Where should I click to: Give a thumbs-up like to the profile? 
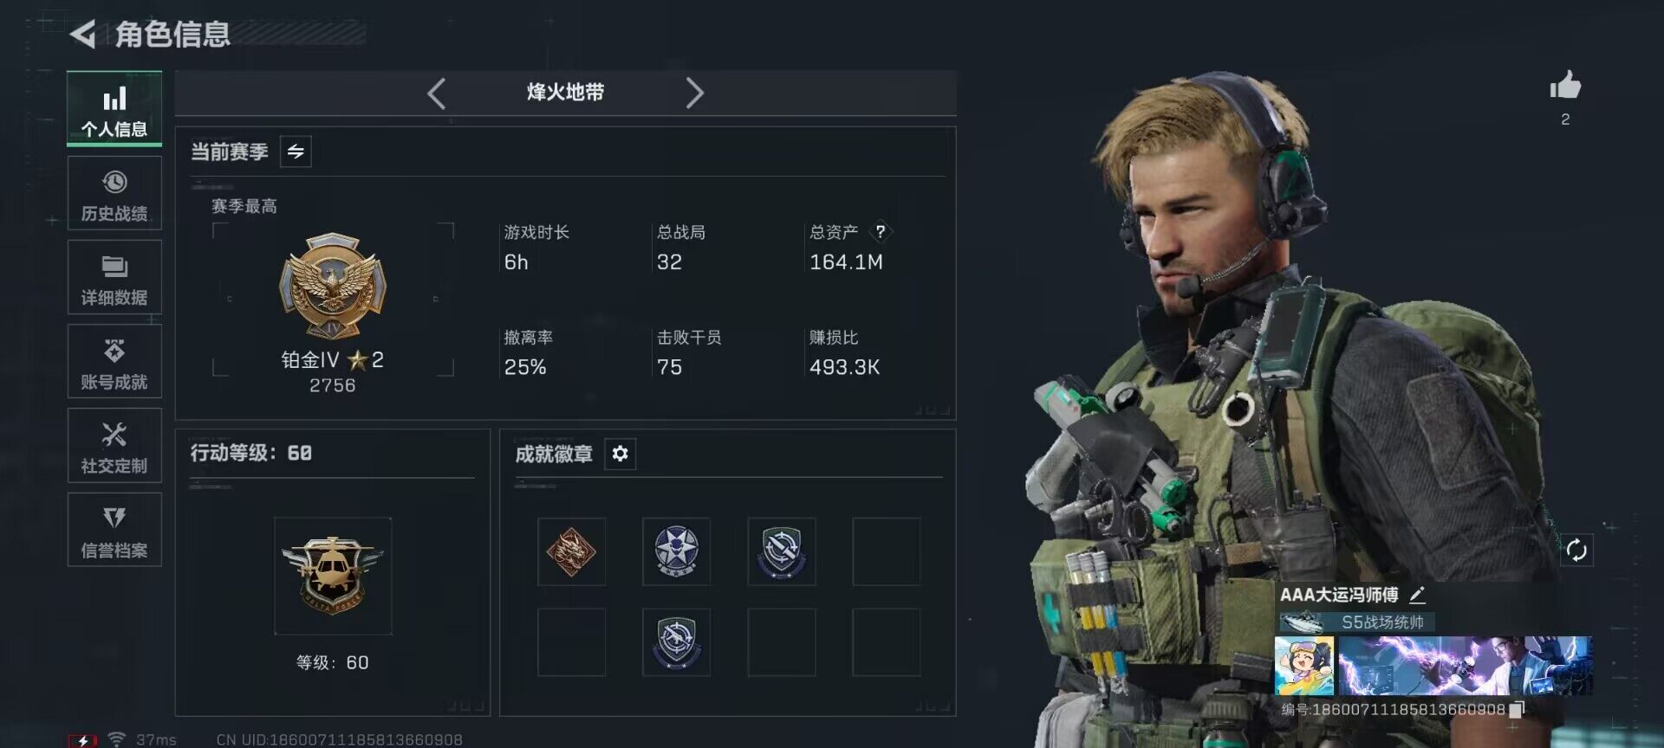pyautogui.click(x=1565, y=86)
